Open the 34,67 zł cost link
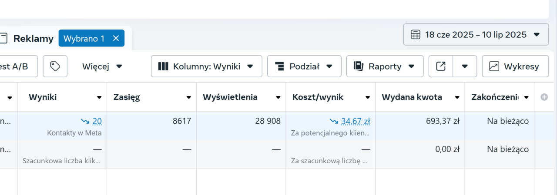This screenshot has height=195, width=557. tap(356, 121)
